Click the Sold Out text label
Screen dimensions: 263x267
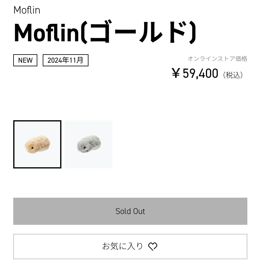130,211
